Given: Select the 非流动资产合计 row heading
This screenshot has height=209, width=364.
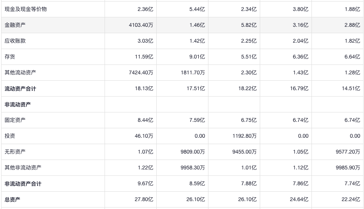Looking at the screenshot, I should tap(23, 184).
